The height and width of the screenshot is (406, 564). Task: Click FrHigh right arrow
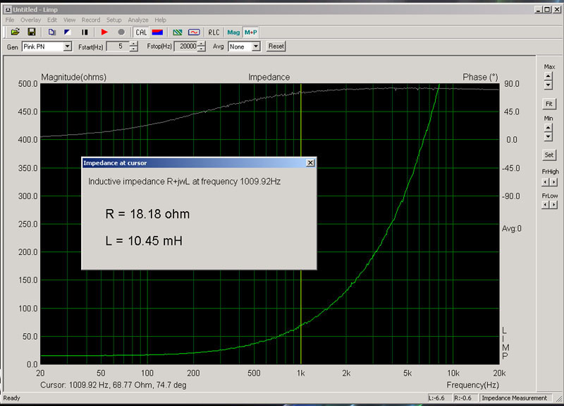tap(553, 181)
